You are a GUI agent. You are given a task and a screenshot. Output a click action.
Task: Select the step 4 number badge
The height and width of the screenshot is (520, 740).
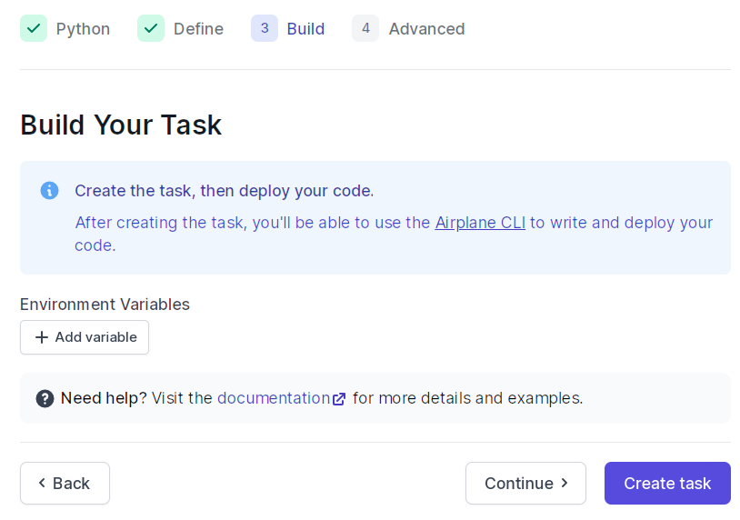(365, 28)
